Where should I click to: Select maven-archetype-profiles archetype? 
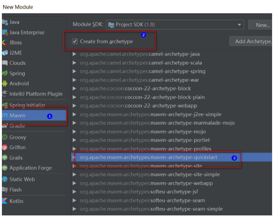[172, 149]
